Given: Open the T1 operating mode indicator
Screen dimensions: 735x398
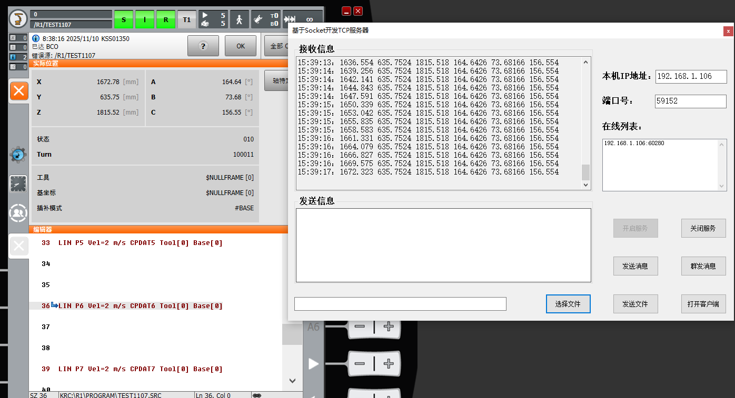Looking at the screenshot, I should click(x=187, y=20).
